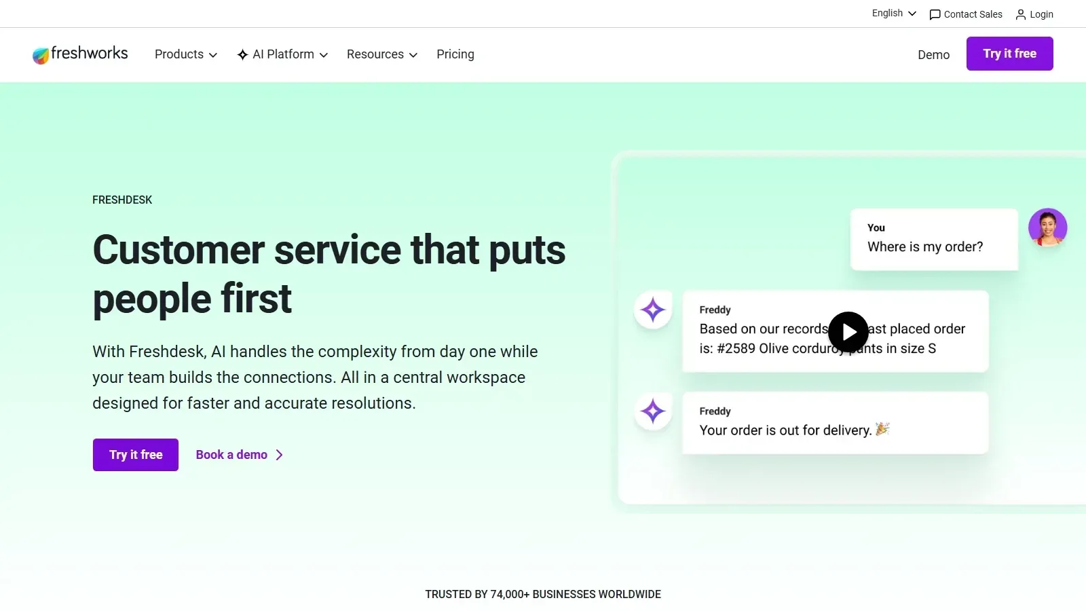The height and width of the screenshot is (611, 1086).
Task: Click the customer avatar photo
Action: pyautogui.click(x=1047, y=227)
